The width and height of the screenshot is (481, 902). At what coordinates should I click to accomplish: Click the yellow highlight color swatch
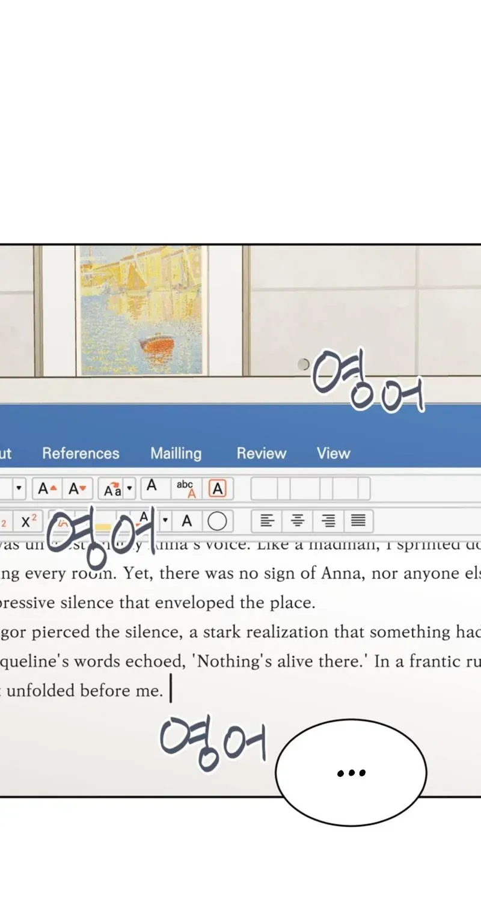(102, 527)
